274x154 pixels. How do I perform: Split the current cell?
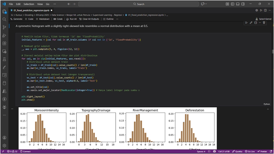click(x=255, y=23)
